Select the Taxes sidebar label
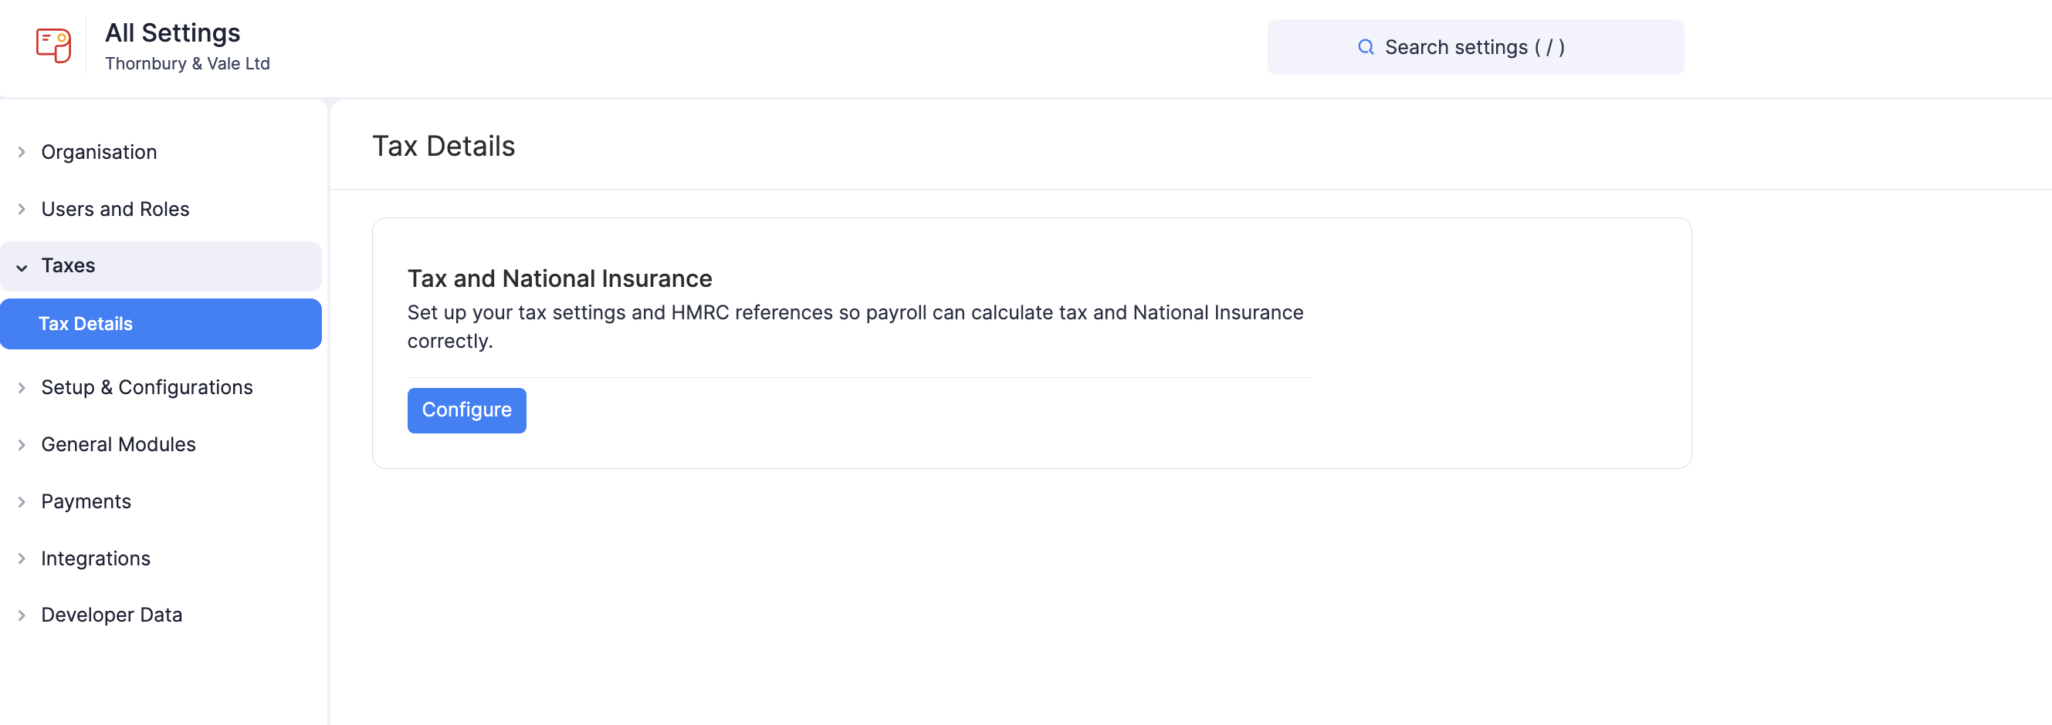This screenshot has width=2052, height=725. (x=68, y=266)
